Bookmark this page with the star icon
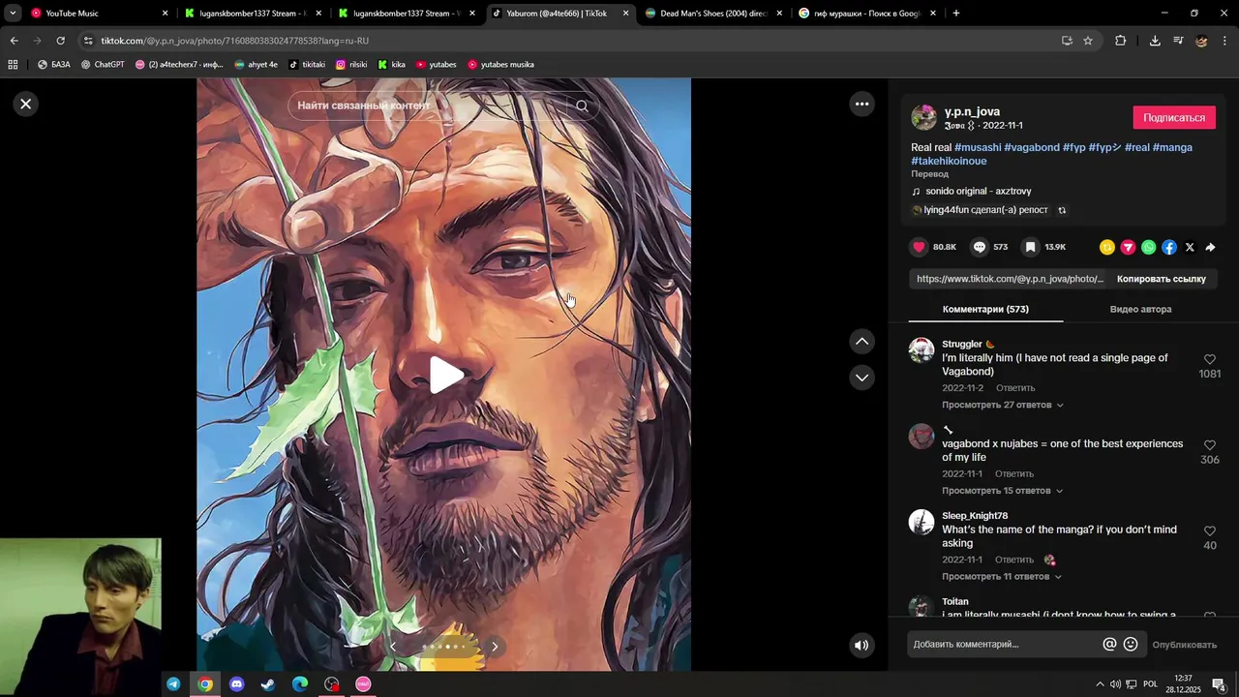This screenshot has height=697, width=1239. tap(1088, 41)
